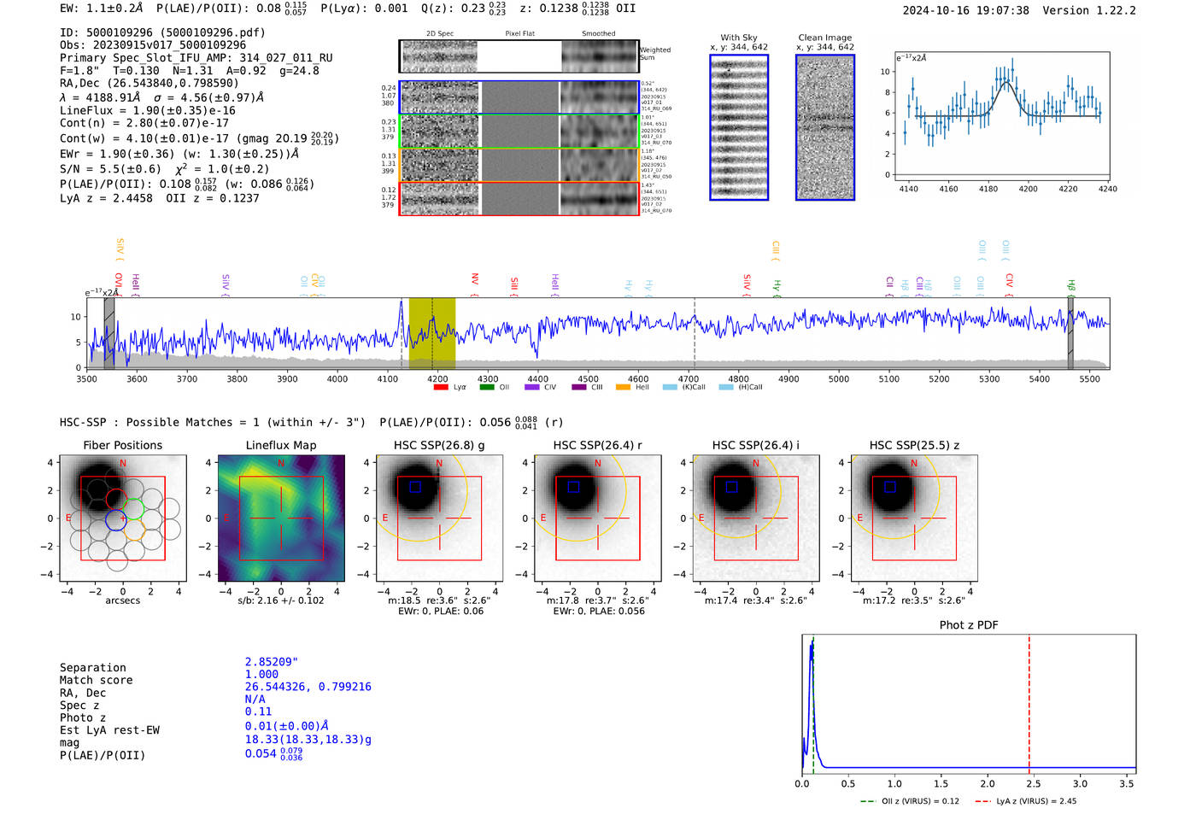Screen dimensions: 1196x814
Task: Select the HSC SSP(26.8) g image
Action: [440, 518]
